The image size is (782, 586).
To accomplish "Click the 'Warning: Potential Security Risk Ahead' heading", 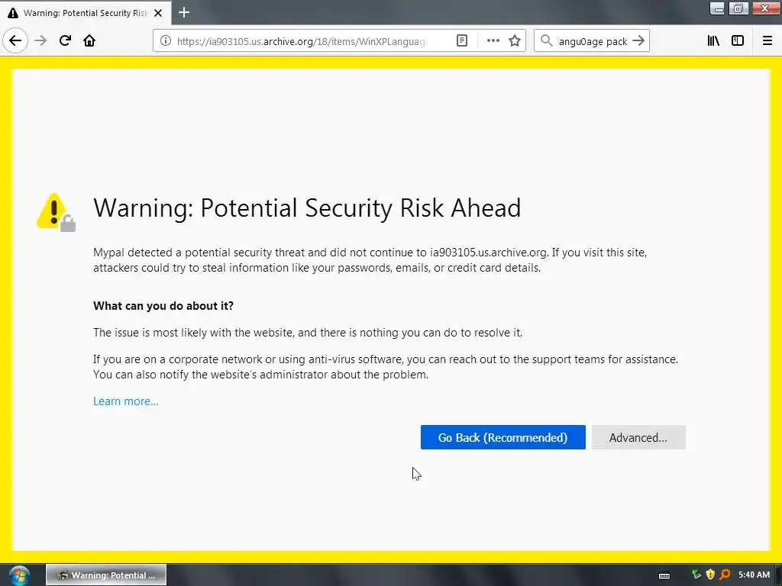I will 307,208.
